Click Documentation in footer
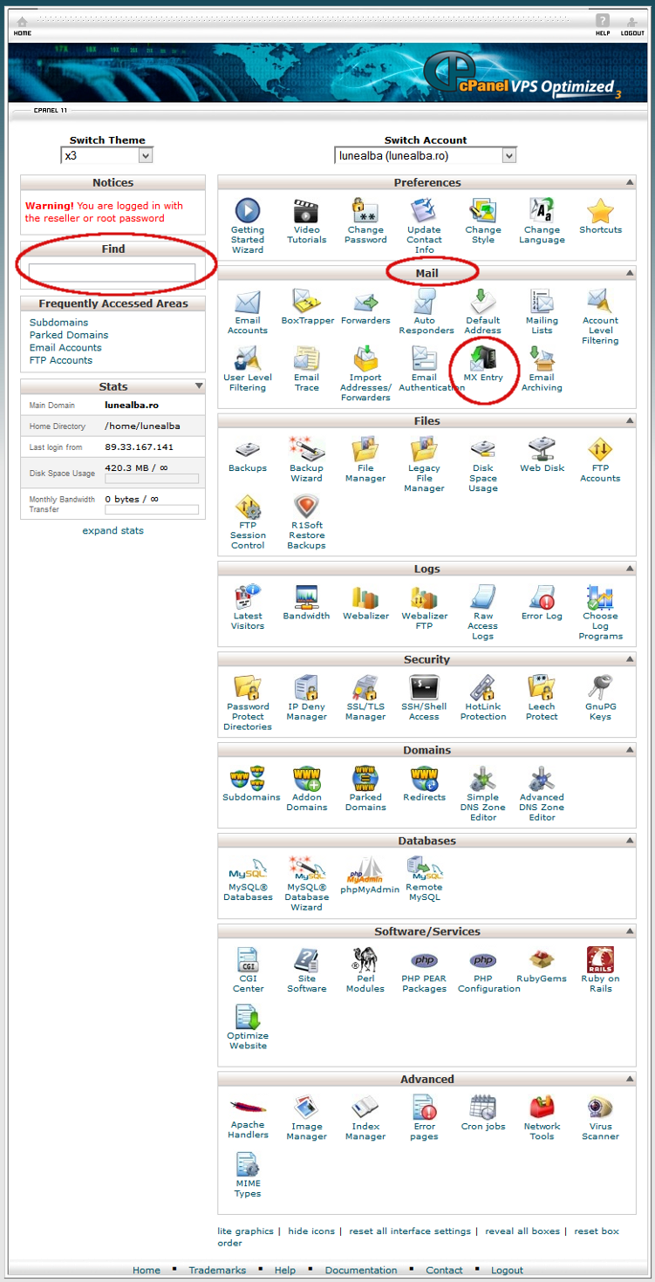 point(361,1271)
